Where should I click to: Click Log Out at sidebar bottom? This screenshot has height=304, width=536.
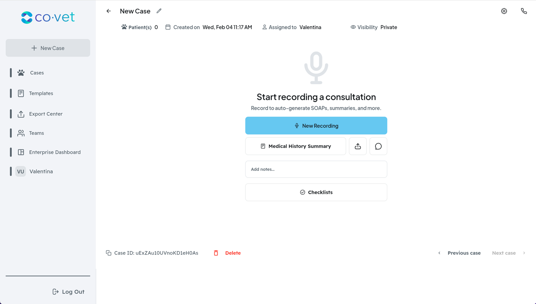[68, 292]
